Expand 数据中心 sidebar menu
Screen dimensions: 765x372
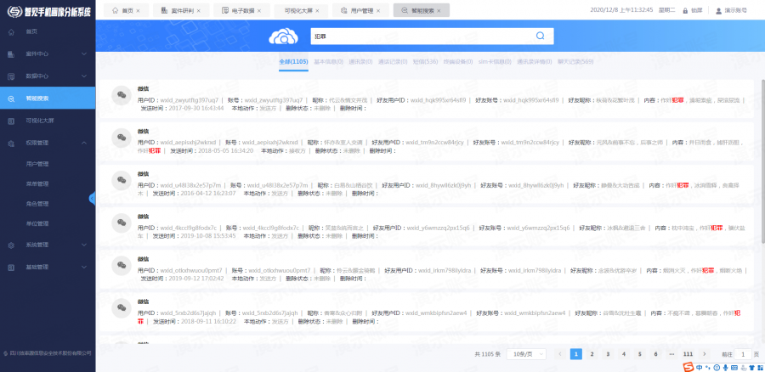point(48,76)
